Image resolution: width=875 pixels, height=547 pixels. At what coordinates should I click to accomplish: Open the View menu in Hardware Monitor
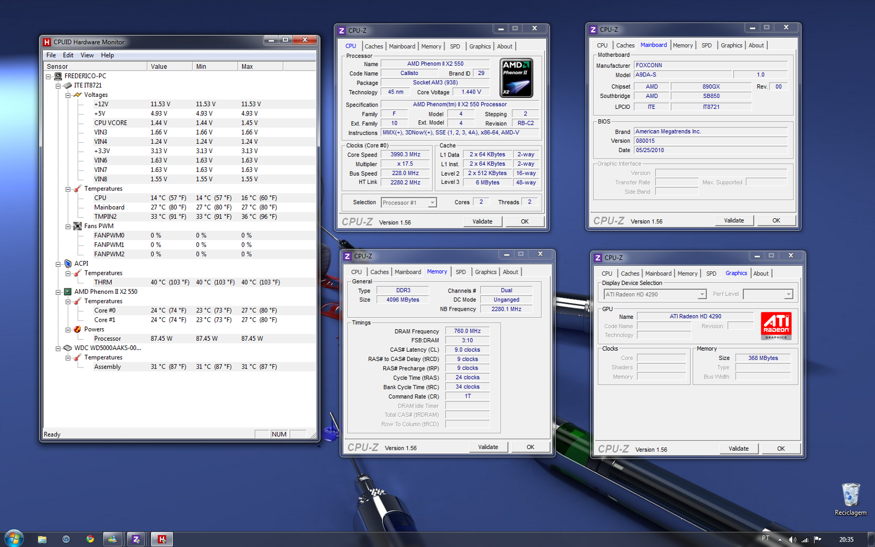pos(87,55)
